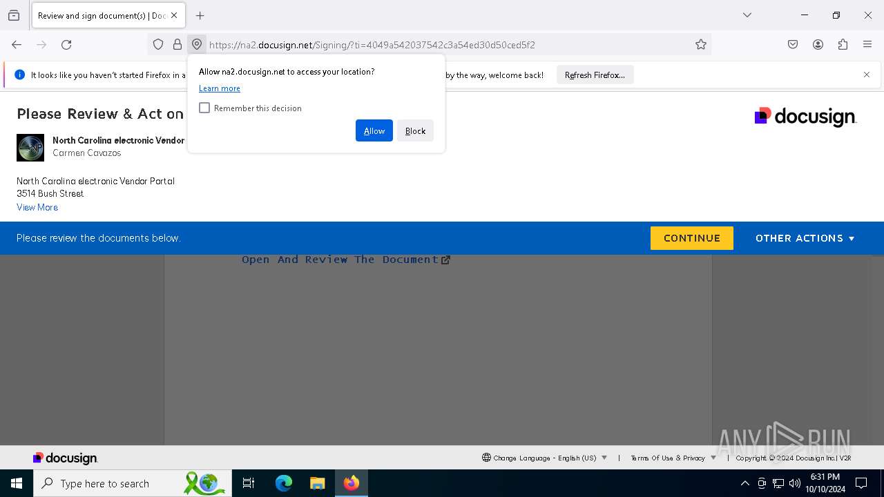View site security padlock information
Screen dimensions: 884x497
(177, 45)
